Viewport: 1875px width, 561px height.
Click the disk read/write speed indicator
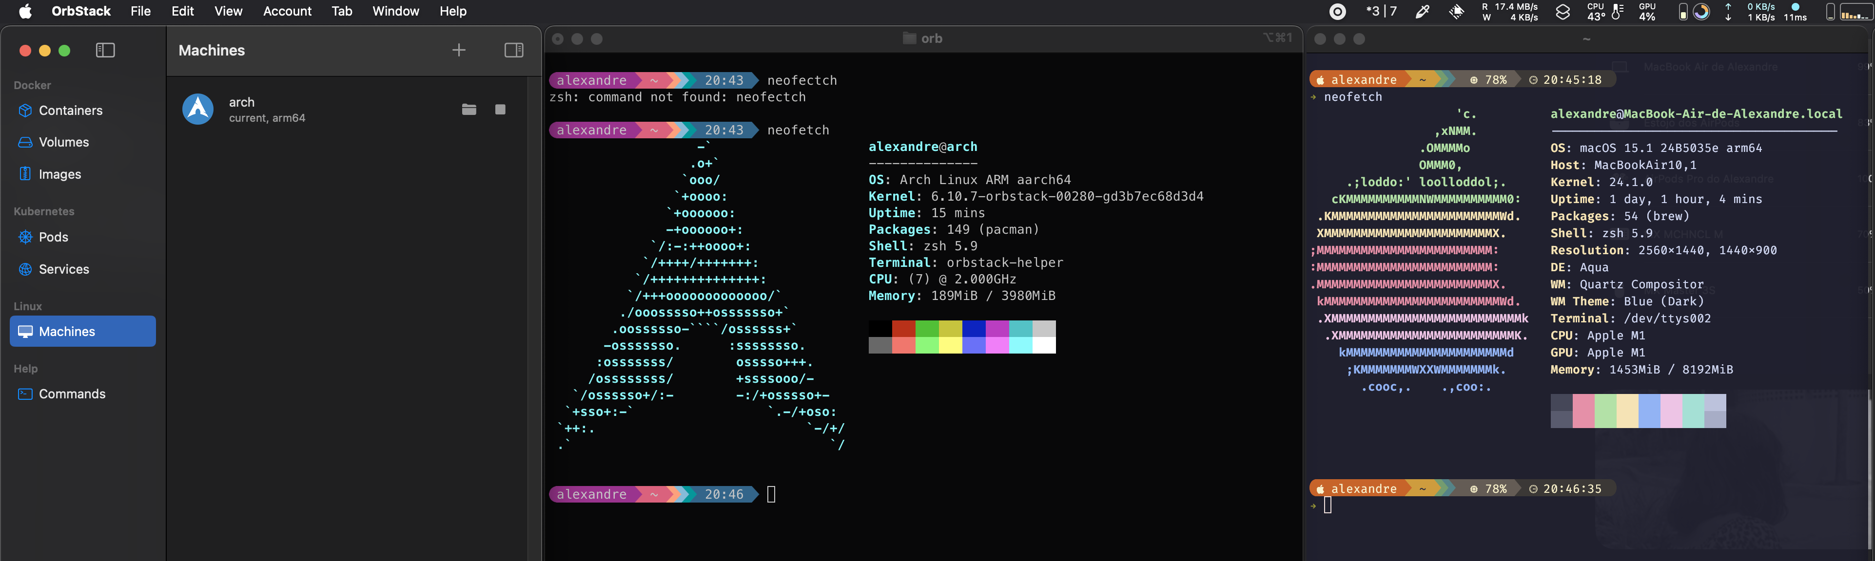click(1510, 11)
